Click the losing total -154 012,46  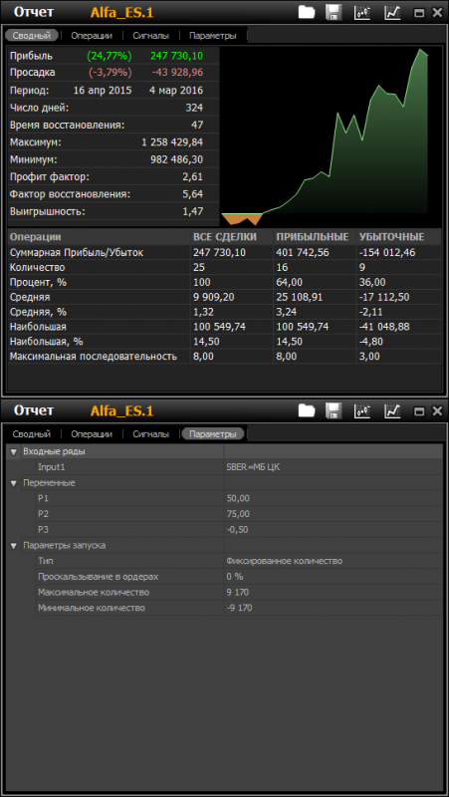click(387, 252)
